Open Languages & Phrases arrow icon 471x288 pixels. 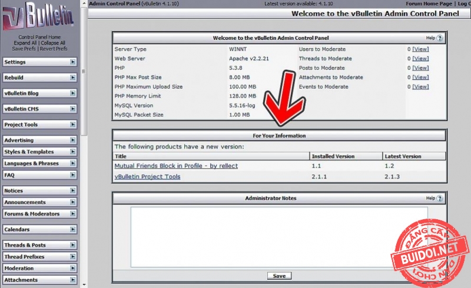pos(73,163)
